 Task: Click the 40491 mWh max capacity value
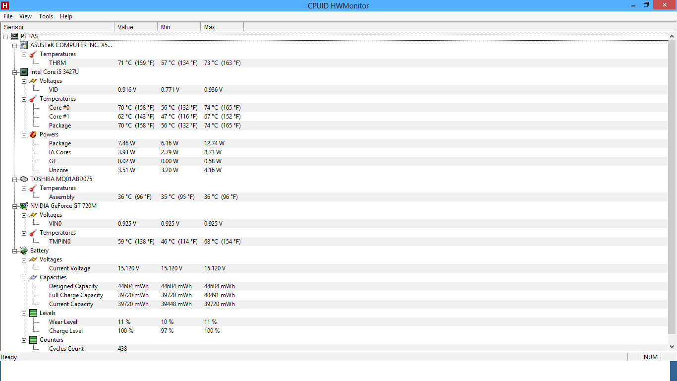point(220,295)
